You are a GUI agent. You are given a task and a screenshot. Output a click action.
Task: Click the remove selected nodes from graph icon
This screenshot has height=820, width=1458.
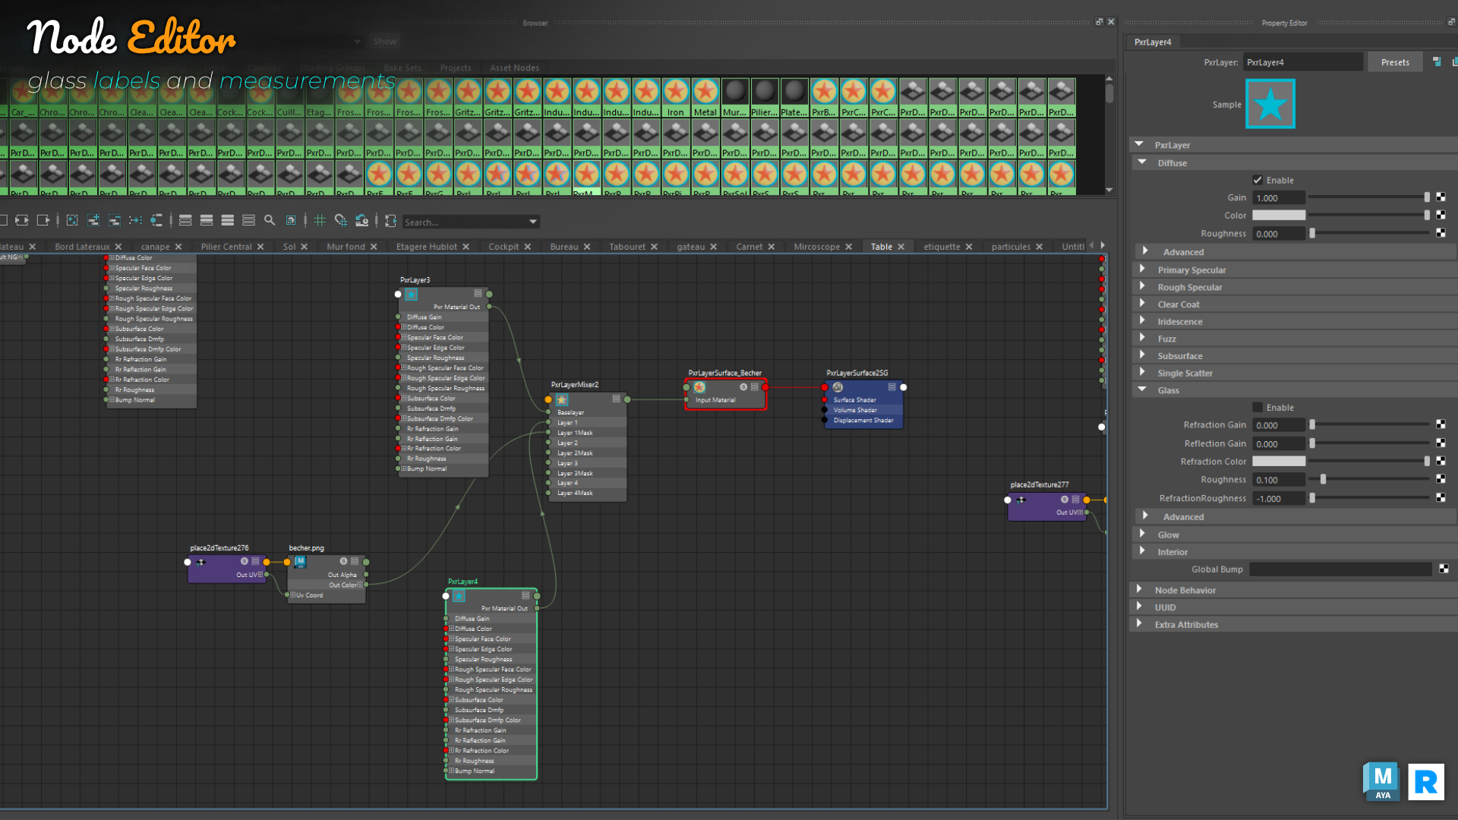[115, 220]
